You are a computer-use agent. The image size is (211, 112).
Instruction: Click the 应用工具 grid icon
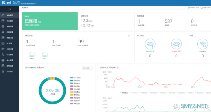pos(3,66)
